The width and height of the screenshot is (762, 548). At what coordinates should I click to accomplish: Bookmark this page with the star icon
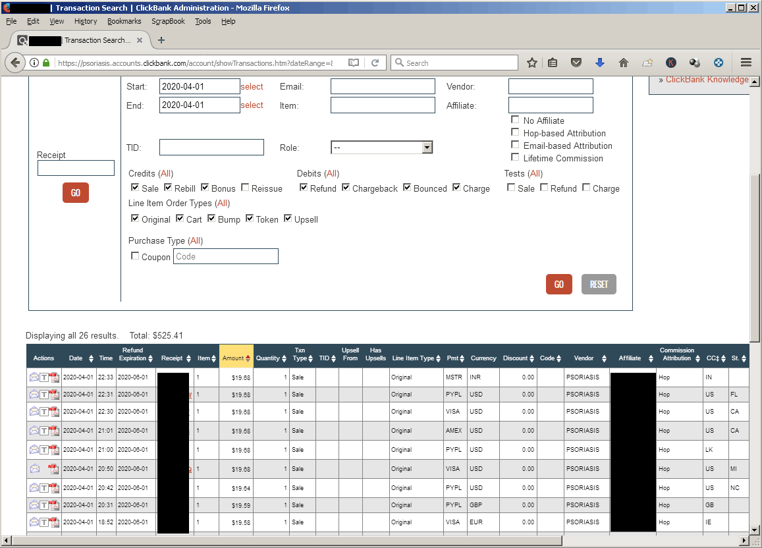pos(532,63)
